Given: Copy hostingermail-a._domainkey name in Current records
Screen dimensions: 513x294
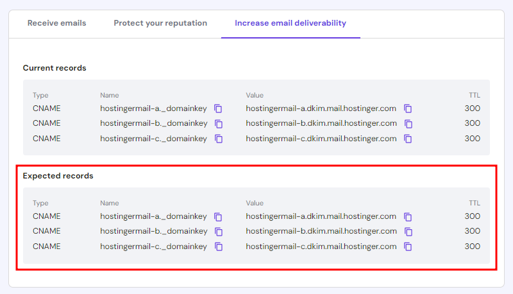Looking at the screenshot, I should click(x=218, y=108).
